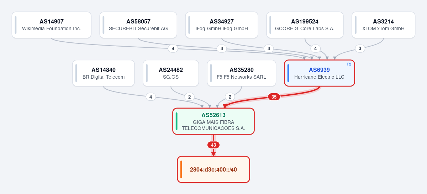Select the AS52613 GIGA MAIS FIBRA node
The width and height of the screenshot is (427, 194).
[213, 121]
